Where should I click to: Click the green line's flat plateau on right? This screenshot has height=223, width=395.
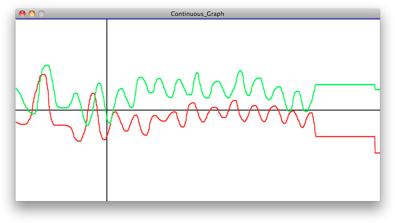(x=345, y=84)
